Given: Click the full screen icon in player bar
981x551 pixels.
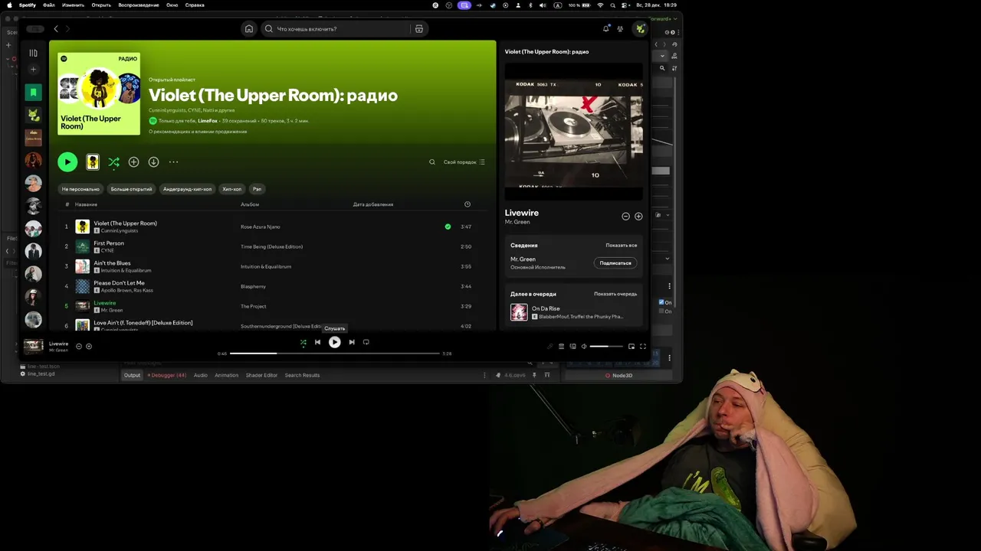Looking at the screenshot, I should [643, 347].
